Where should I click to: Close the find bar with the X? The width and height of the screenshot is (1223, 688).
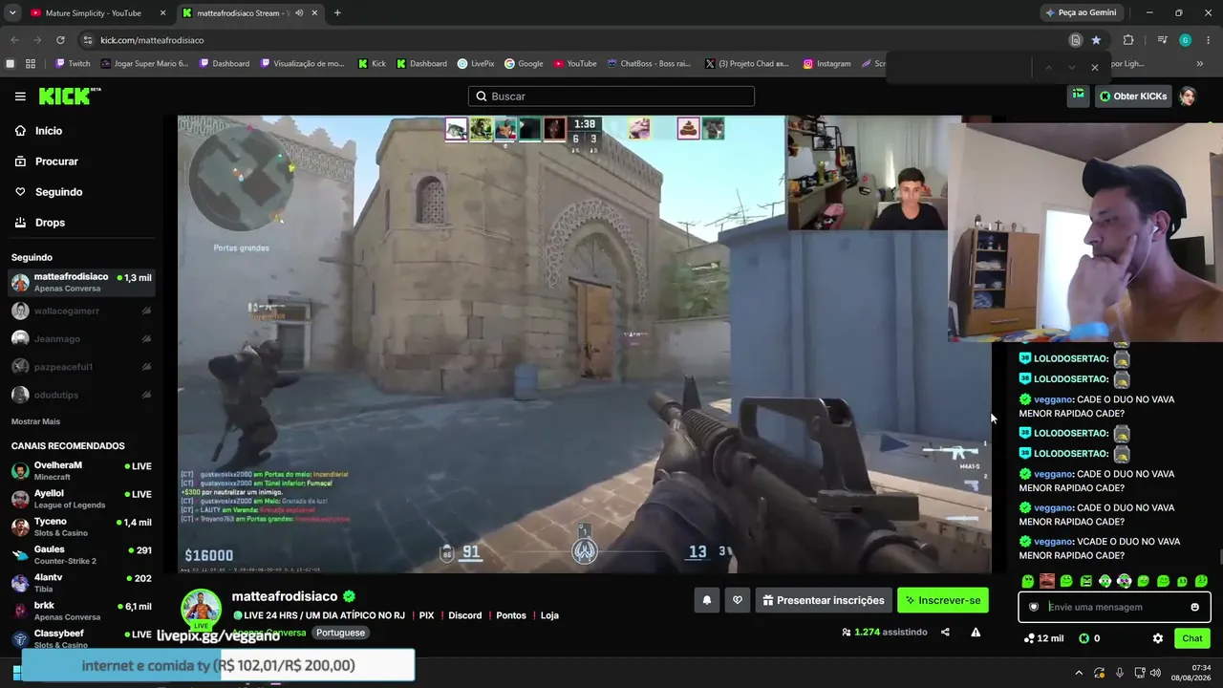pyautogui.click(x=1095, y=68)
